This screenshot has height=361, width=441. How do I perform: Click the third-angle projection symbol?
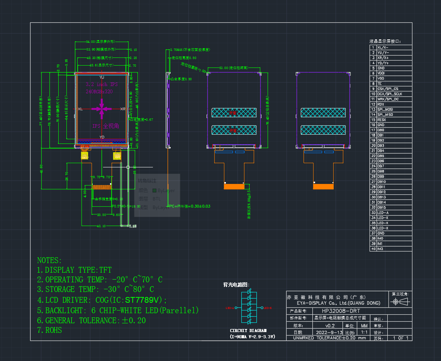[400, 302]
